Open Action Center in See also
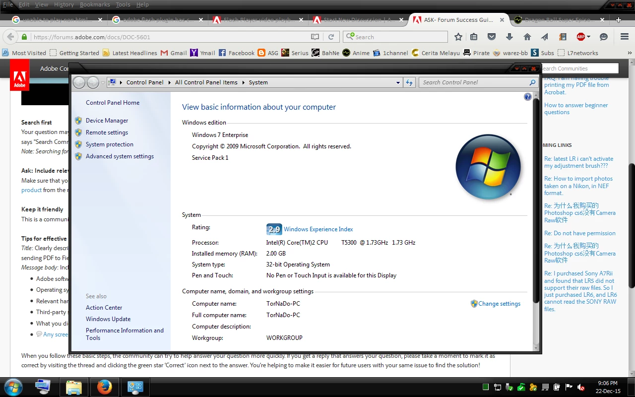 tap(104, 308)
